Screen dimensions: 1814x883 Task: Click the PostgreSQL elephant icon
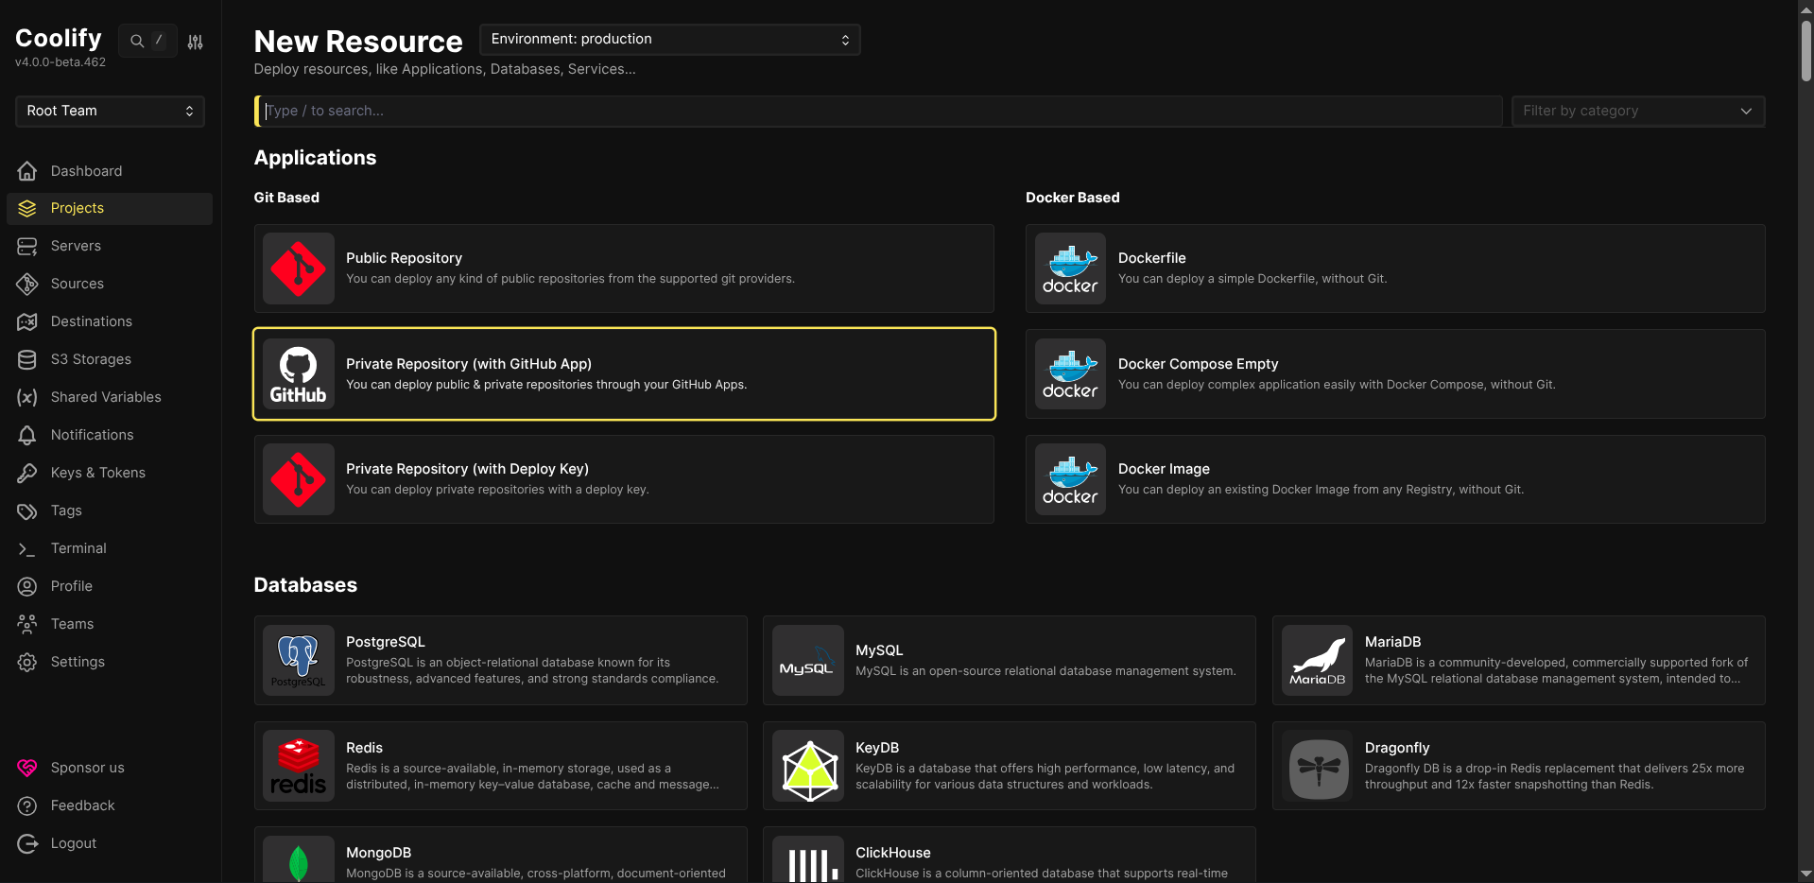tap(298, 660)
